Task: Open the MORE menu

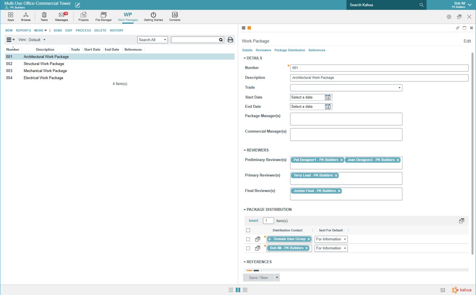Action: pyautogui.click(x=40, y=30)
